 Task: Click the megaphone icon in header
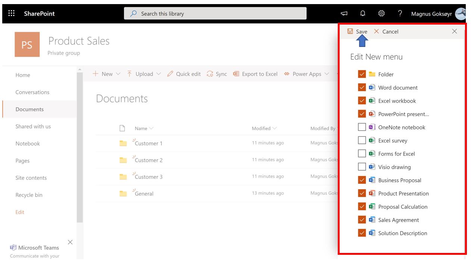point(344,14)
